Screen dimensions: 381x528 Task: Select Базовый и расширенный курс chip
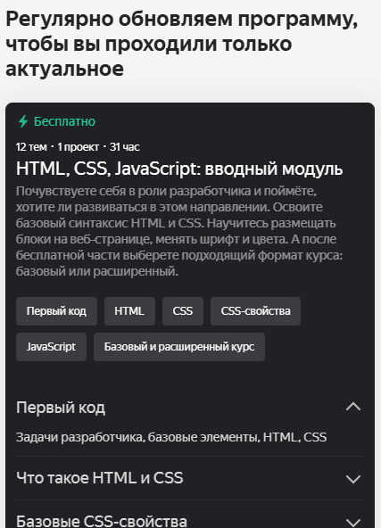[x=179, y=347]
